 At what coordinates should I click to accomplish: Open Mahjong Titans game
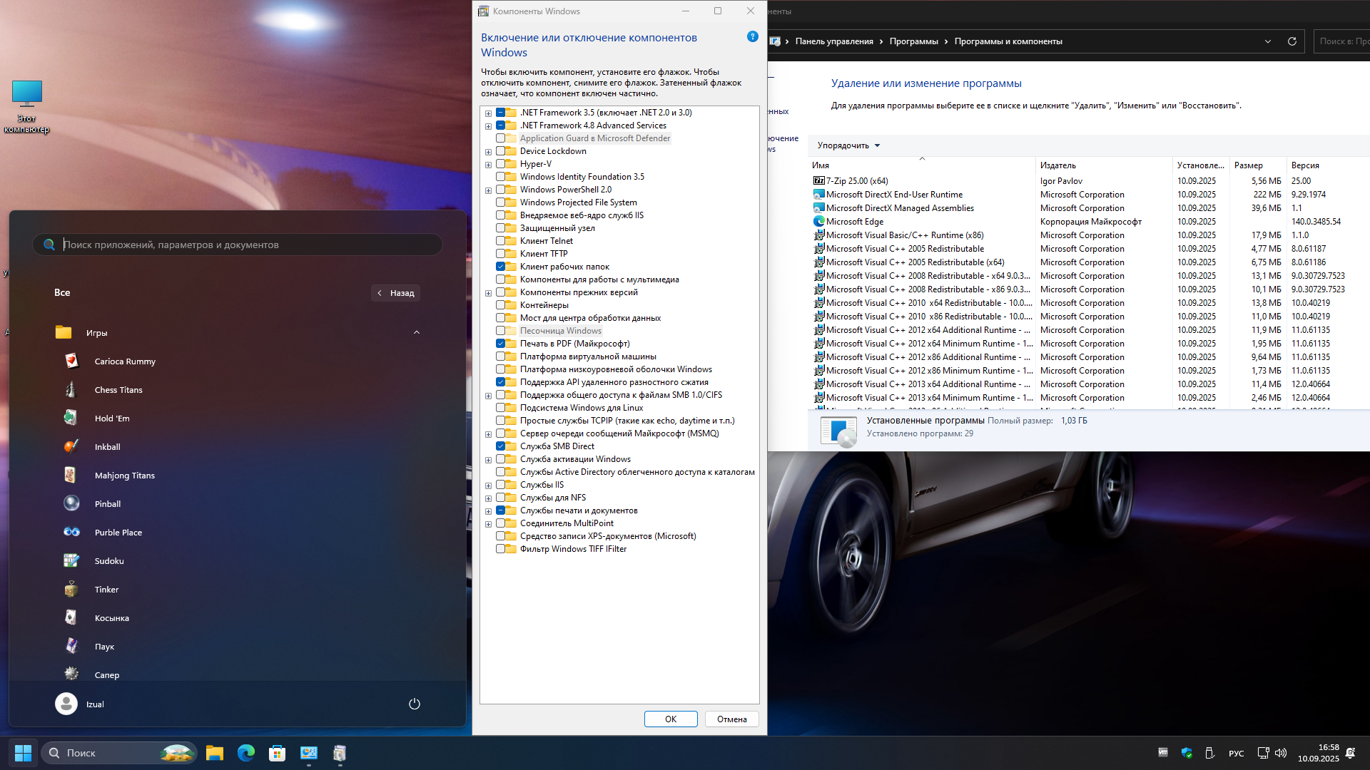pos(71,475)
